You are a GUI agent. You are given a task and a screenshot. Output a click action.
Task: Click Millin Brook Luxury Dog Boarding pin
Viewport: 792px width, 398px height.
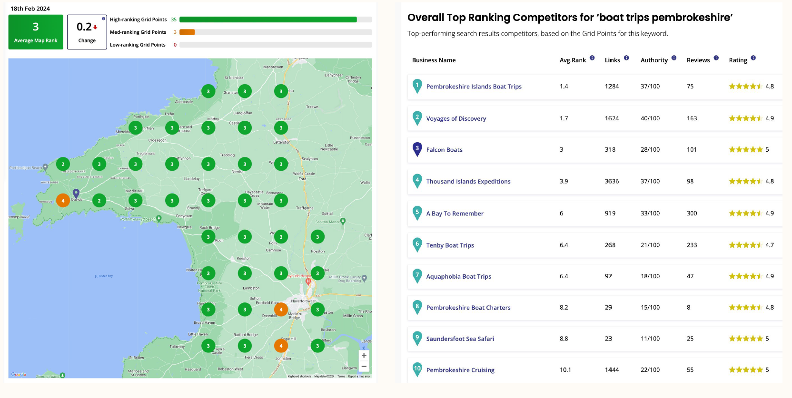click(364, 278)
